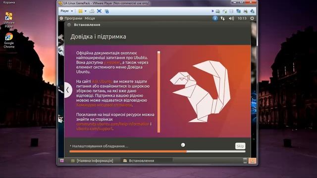This screenshot has width=317, height=178.
Task: Open the sound volume indicator
Action: coord(231,18)
